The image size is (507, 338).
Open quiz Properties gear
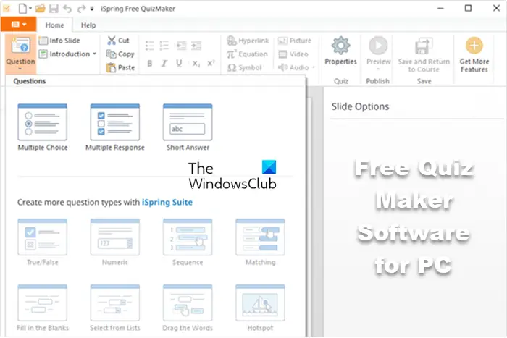click(x=340, y=51)
